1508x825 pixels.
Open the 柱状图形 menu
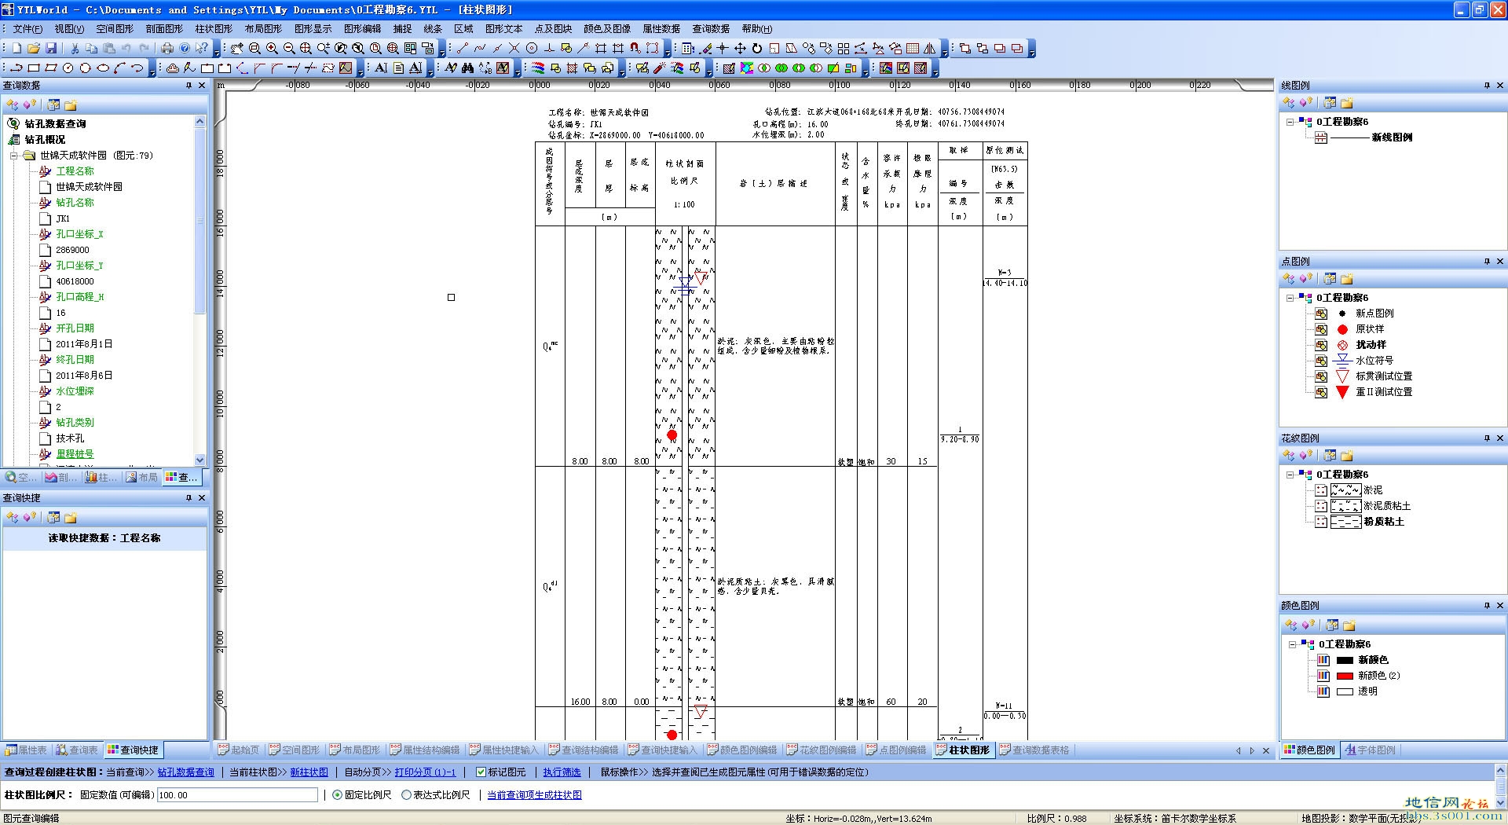click(x=214, y=28)
